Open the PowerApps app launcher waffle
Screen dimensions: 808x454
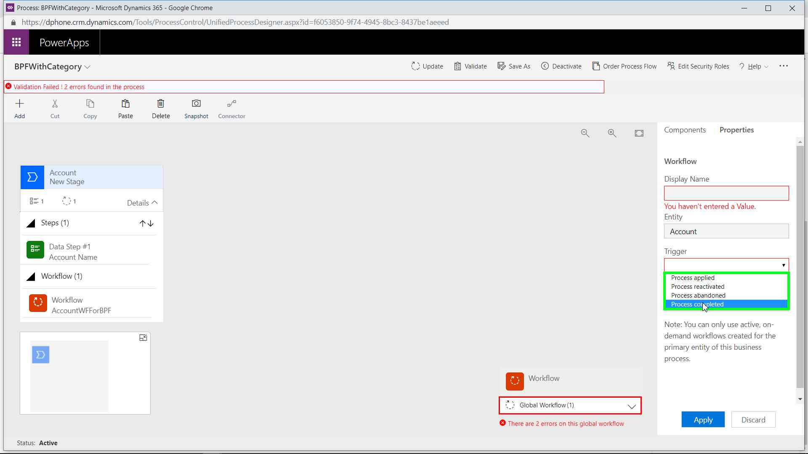tap(16, 42)
